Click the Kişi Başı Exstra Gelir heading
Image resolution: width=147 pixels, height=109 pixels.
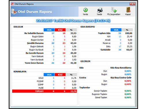pos(121,78)
